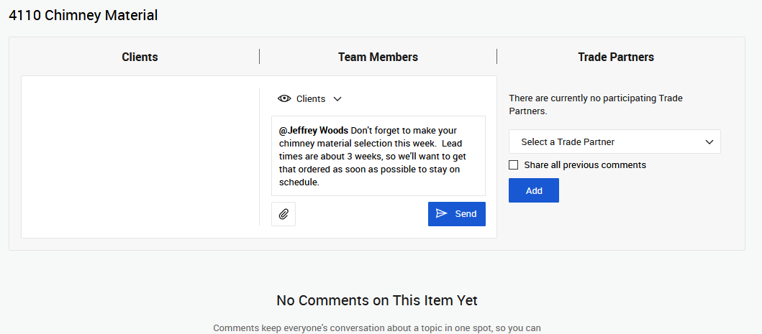762x334 pixels.
Task: Click the Share all previous comments label
Action: (584, 165)
